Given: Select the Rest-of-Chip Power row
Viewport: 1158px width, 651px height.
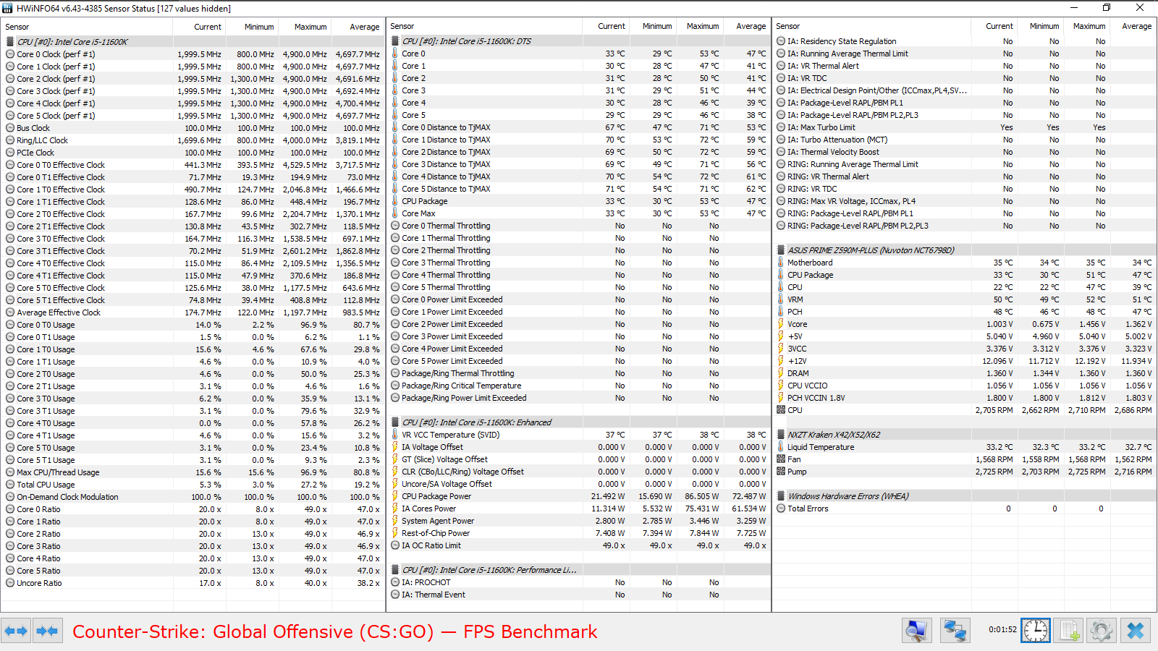Looking at the screenshot, I should pos(578,533).
